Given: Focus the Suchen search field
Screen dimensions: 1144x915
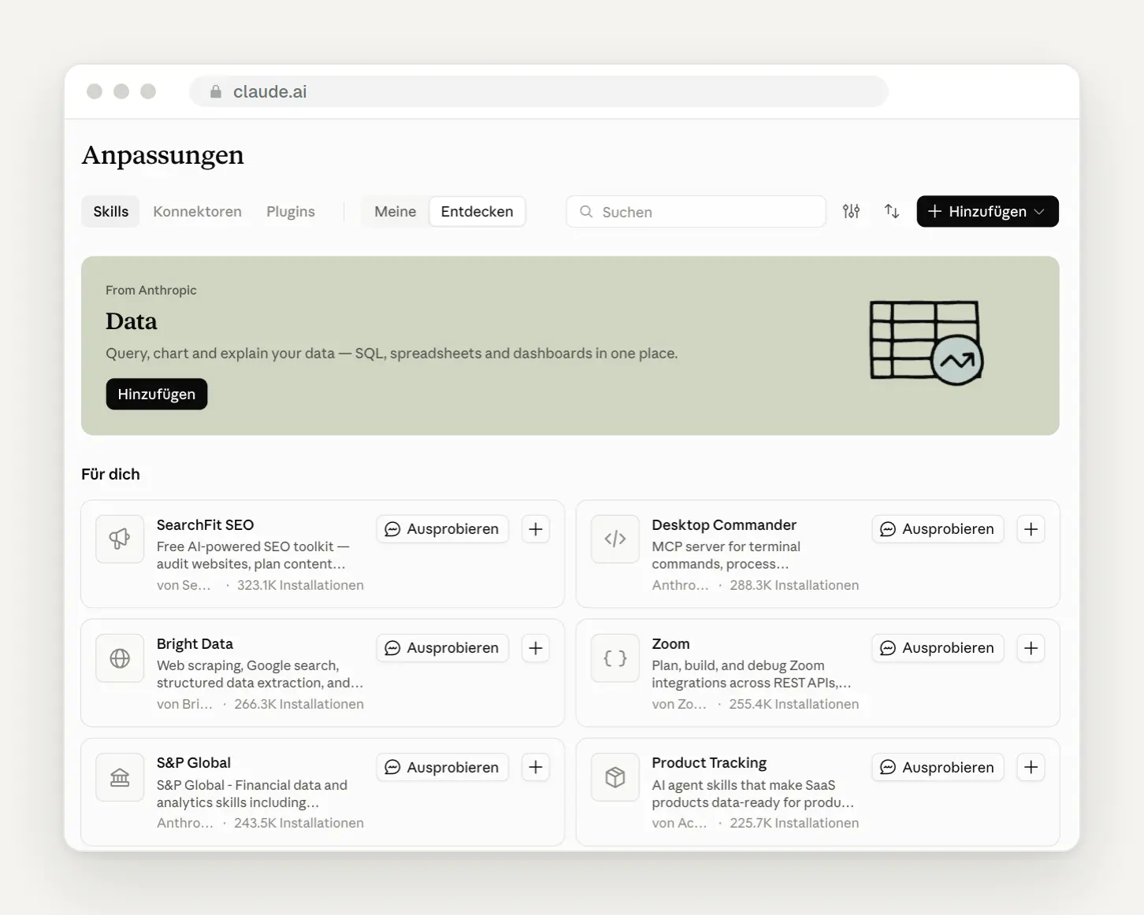Looking at the screenshot, I should click(x=696, y=212).
